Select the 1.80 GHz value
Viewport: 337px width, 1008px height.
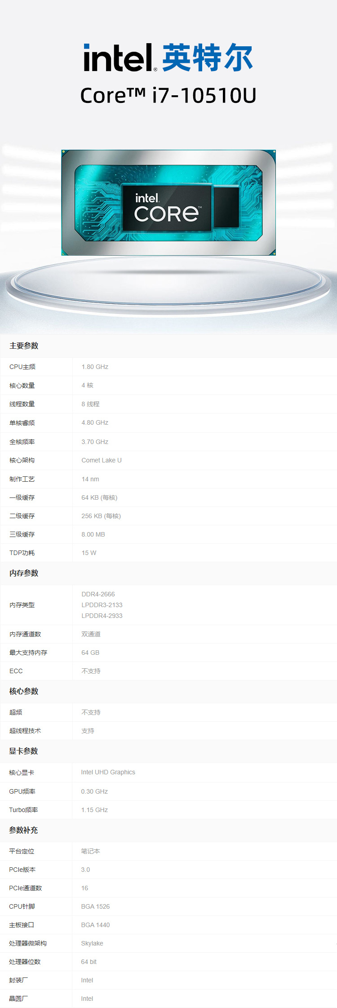point(95,367)
